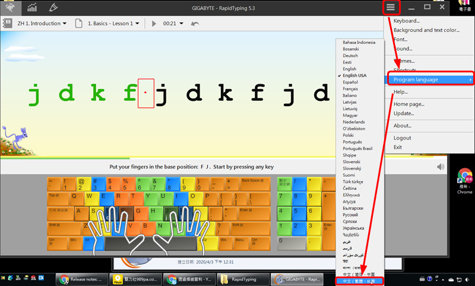Click the lesson document icon
Screen dimensions: 475x286
[x=79, y=23]
